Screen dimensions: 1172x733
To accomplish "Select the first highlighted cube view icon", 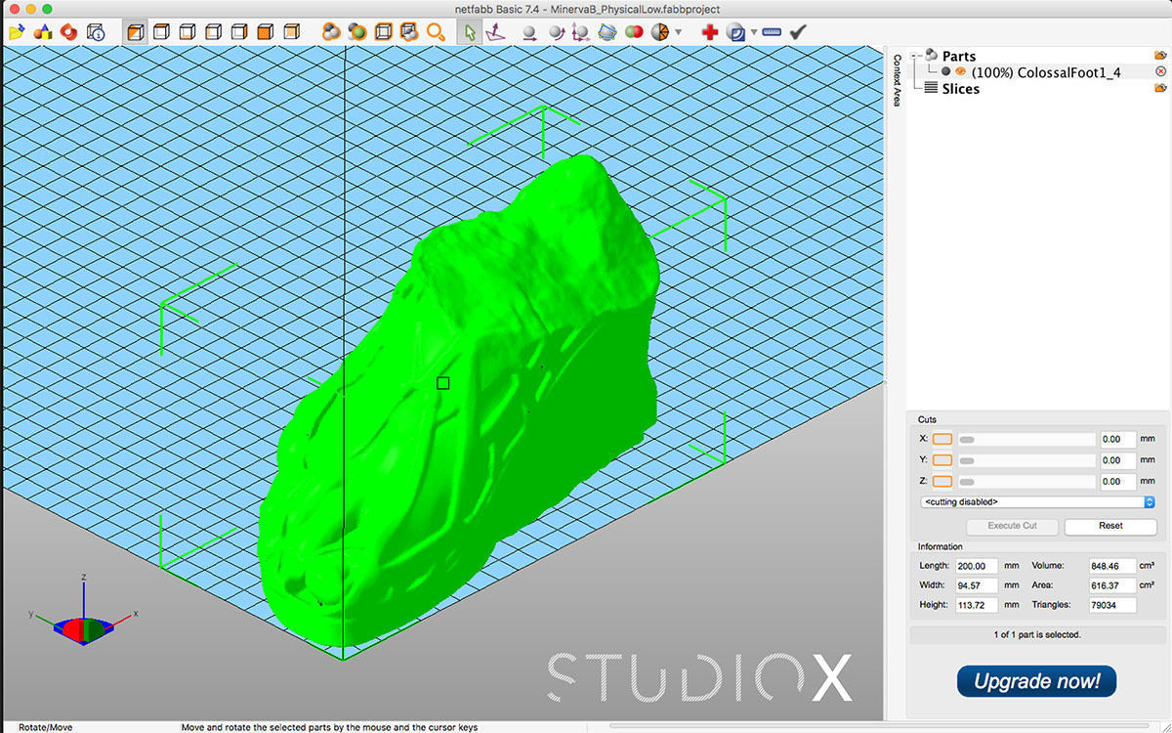I will point(136,32).
